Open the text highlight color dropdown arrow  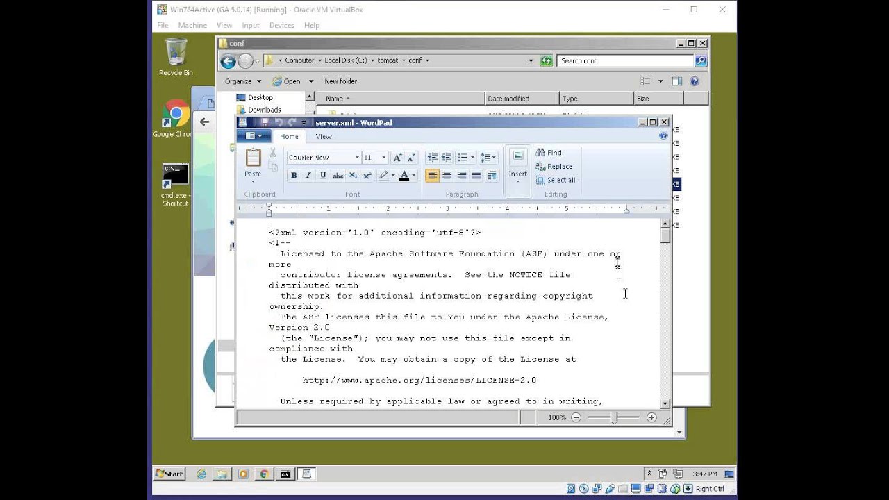393,176
